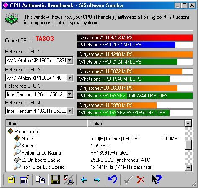Select the Intel Pentium 4 1.6GHz 256L2 combo box
The height and width of the screenshot is (188, 198).
pos(39,111)
